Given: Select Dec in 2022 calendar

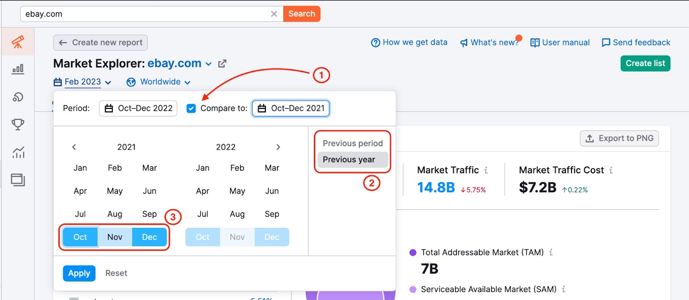Looking at the screenshot, I should pyautogui.click(x=272, y=237).
